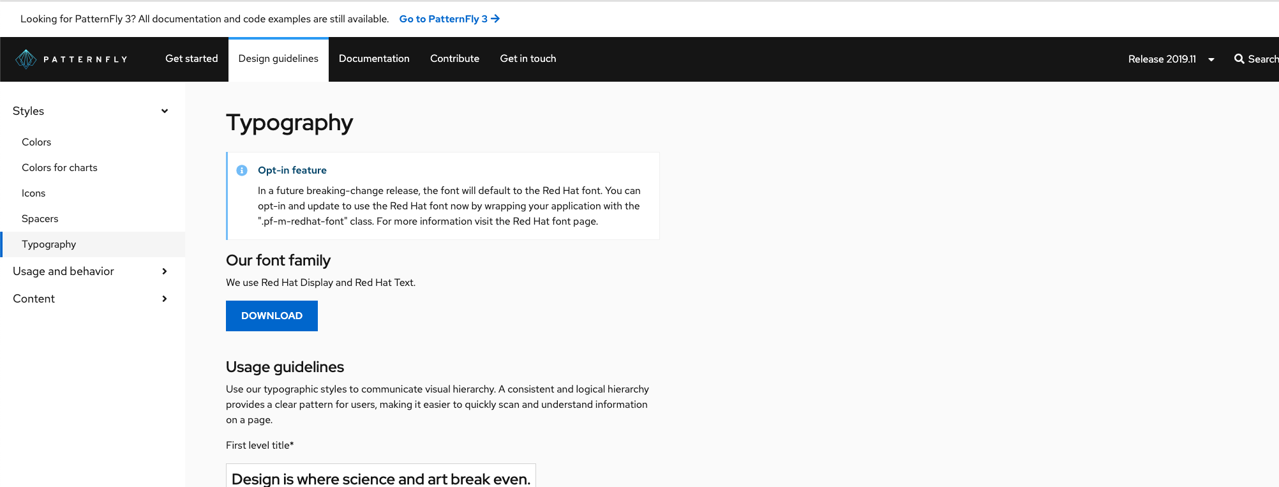Navigate to the Spacers page

pos(40,218)
